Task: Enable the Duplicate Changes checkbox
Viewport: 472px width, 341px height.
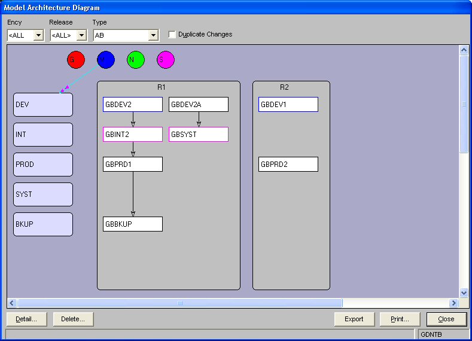Action: tap(172, 35)
